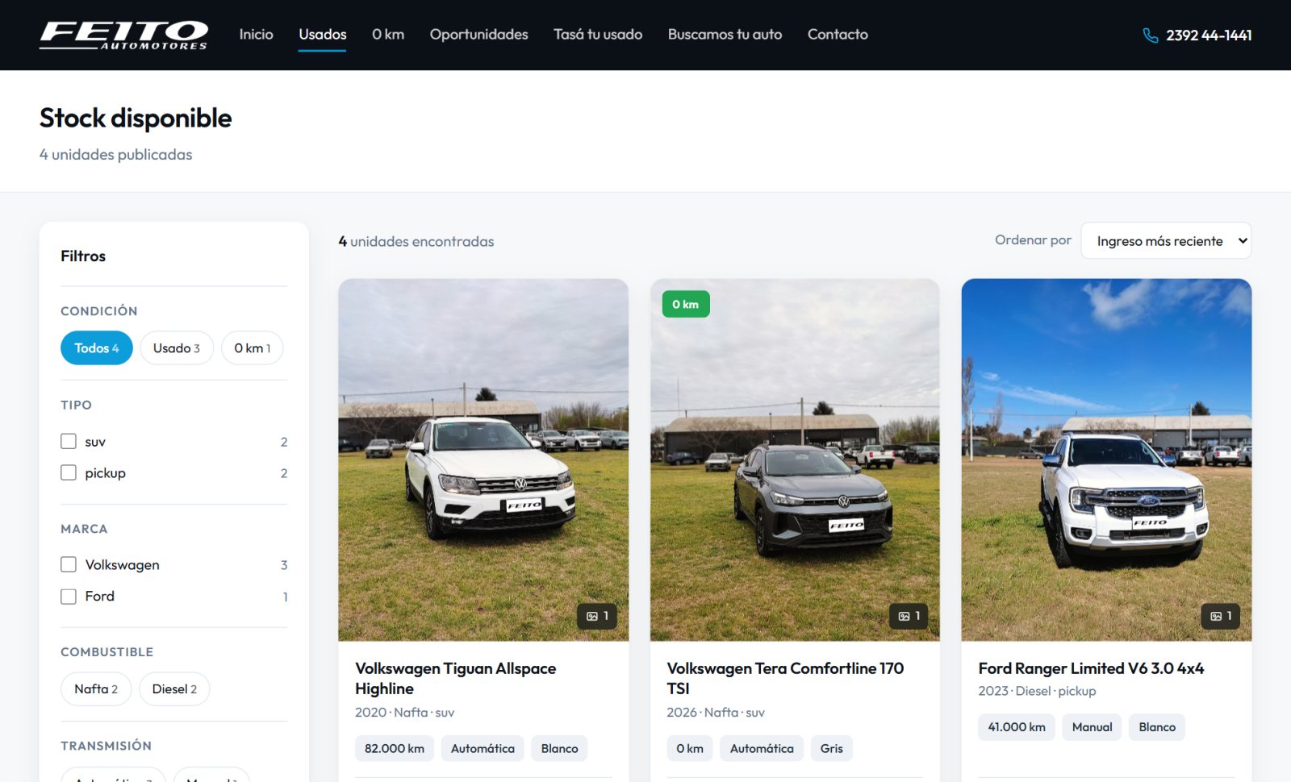Filter by 0 km condition chip
The image size is (1291, 782).
(x=253, y=348)
